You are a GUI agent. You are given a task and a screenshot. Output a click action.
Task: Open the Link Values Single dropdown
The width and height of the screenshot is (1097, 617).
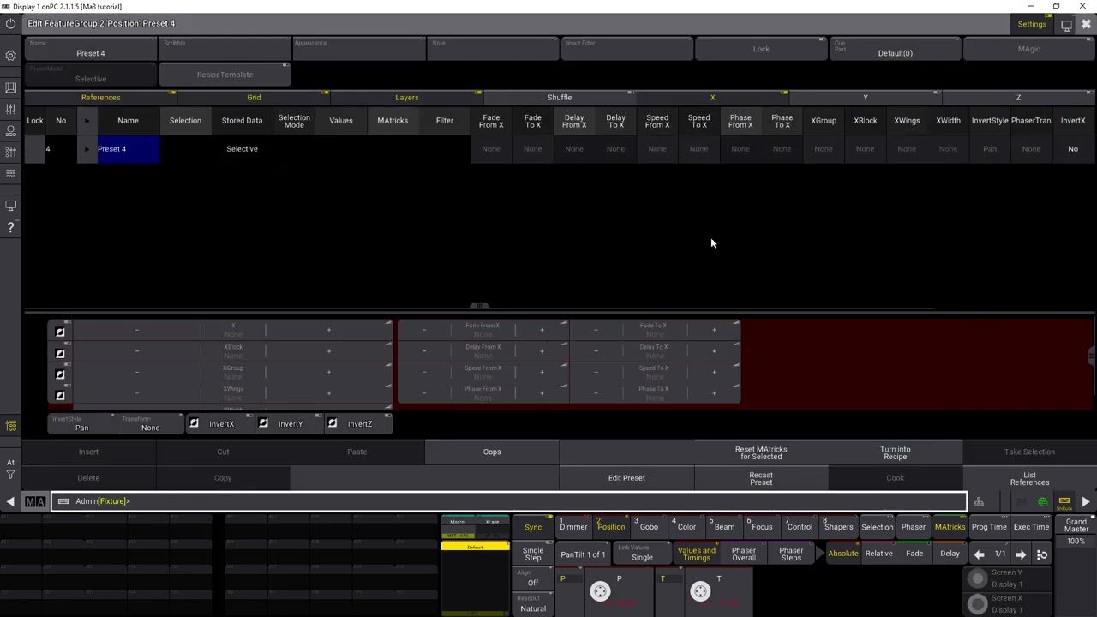point(642,554)
